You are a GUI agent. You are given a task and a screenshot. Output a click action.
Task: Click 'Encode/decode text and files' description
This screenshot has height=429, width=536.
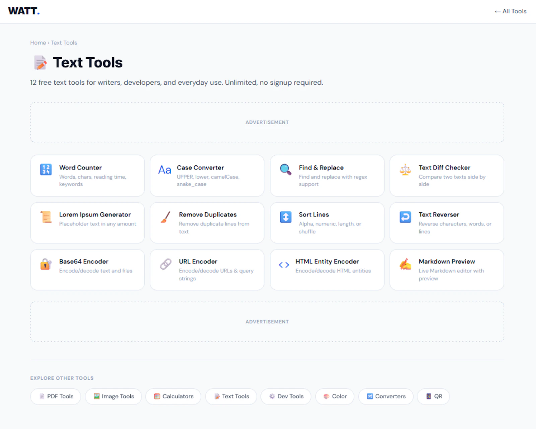click(96, 271)
